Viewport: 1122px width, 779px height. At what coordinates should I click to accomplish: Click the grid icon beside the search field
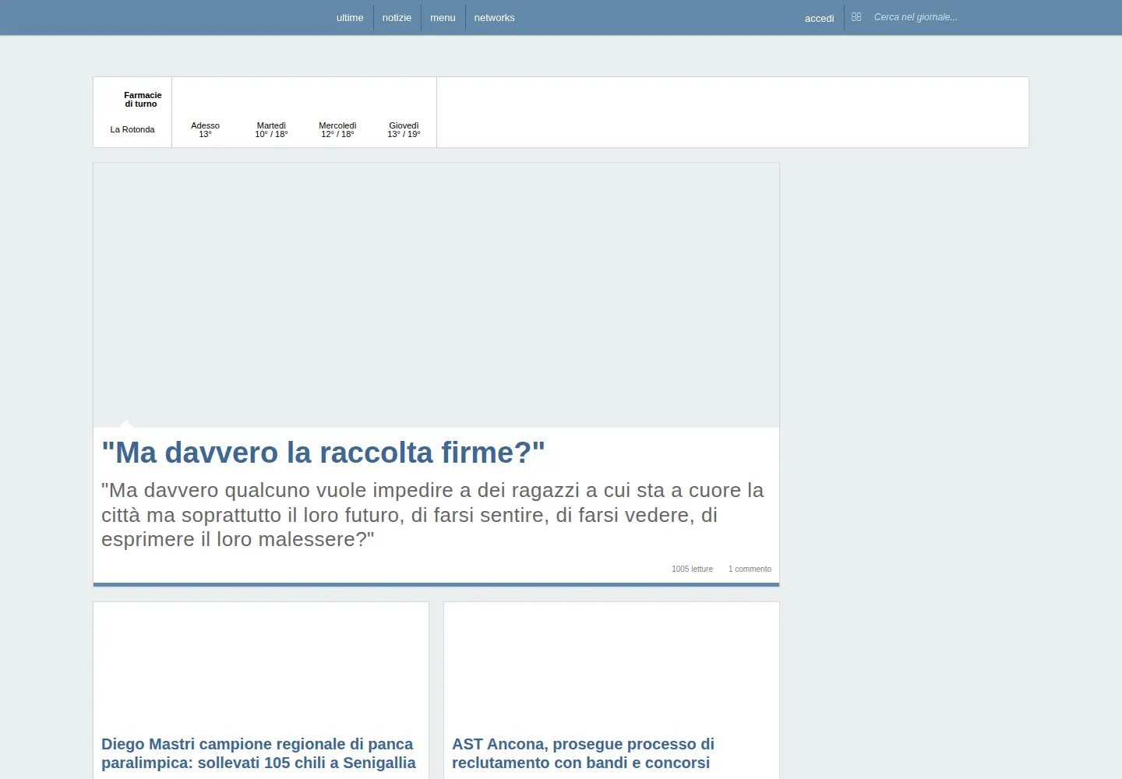(856, 17)
